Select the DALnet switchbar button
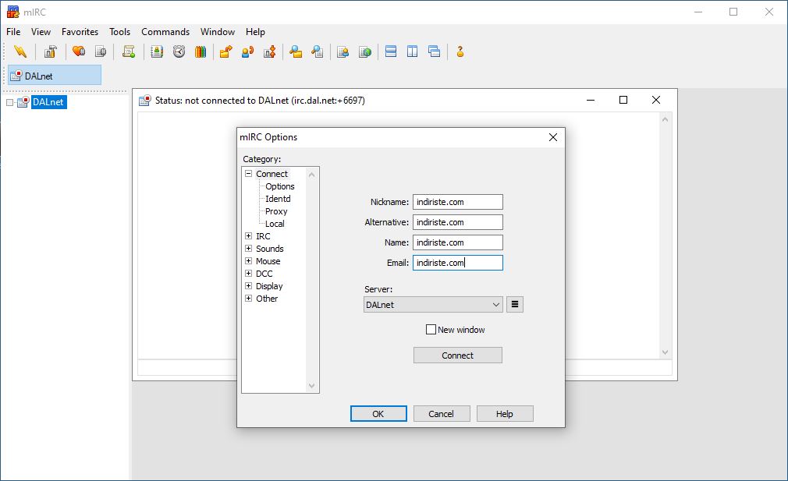The width and height of the screenshot is (788, 481). (55, 76)
